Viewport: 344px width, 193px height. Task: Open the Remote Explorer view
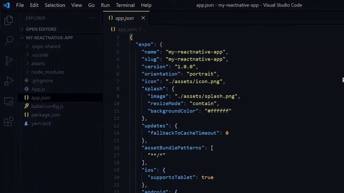tap(9, 101)
